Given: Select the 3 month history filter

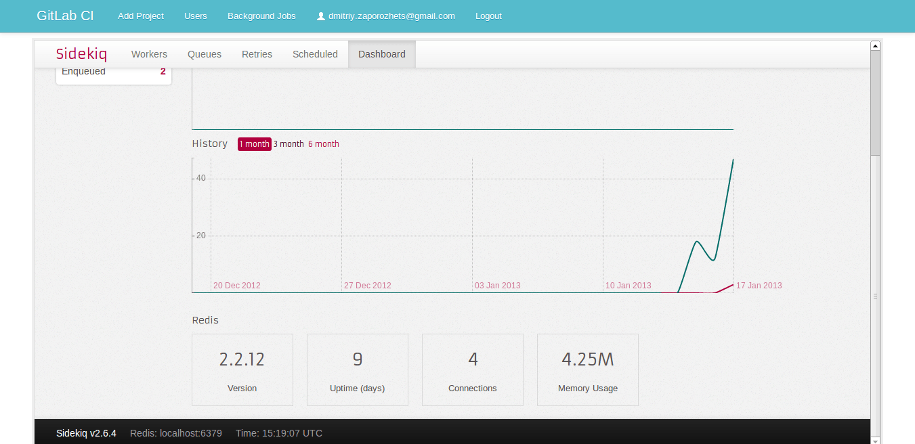Looking at the screenshot, I should 289,143.
